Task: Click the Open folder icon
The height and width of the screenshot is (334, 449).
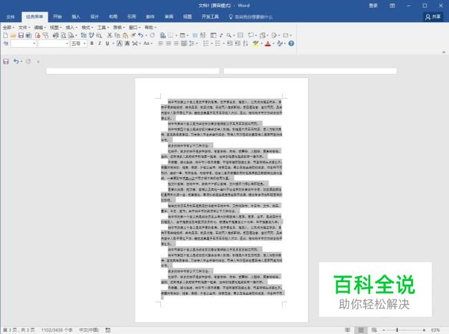Action: tap(13, 35)
